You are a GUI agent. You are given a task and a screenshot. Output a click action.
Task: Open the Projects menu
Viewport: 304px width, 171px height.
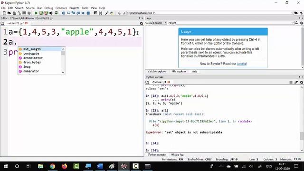(74, 8)
